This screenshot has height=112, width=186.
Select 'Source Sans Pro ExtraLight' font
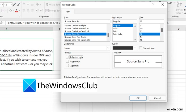[77, 40]
